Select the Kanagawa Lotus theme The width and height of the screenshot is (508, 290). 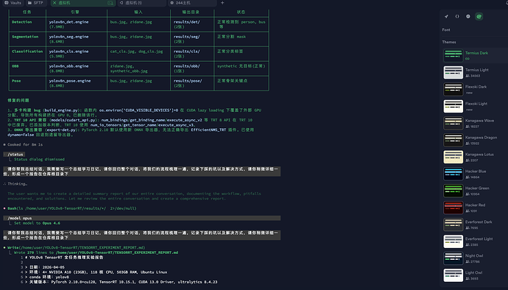[x=475, y=157]
